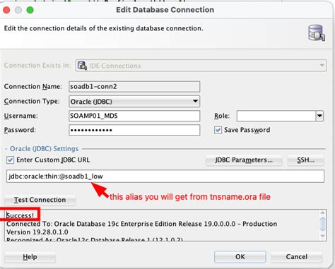335x269 pixels.
Task: Click the Connection Name field with soadb1-conn2
Action: click(134, 87)
